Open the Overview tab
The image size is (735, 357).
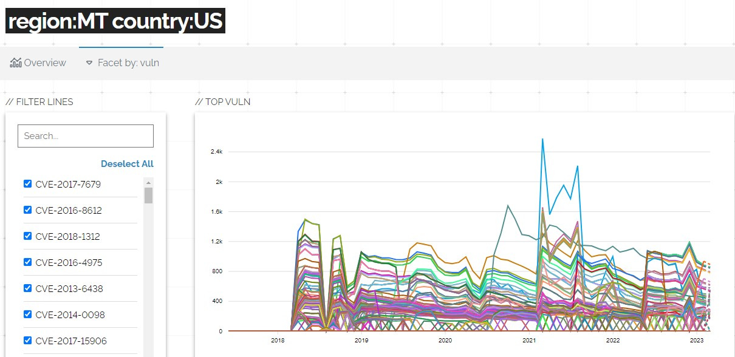pyautogui.click(x=38, y=63)
